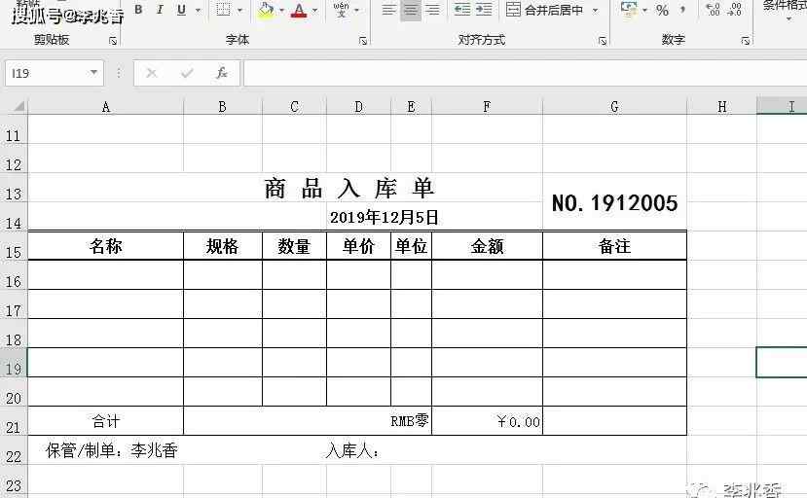Select the 单位 header cell

pos(411,246)
